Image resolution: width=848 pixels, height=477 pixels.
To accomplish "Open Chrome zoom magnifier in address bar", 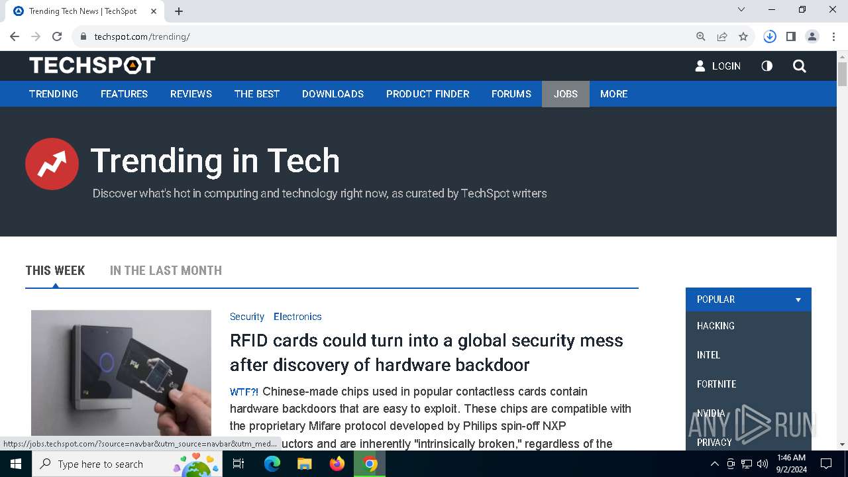I will [x=701, y=36].
